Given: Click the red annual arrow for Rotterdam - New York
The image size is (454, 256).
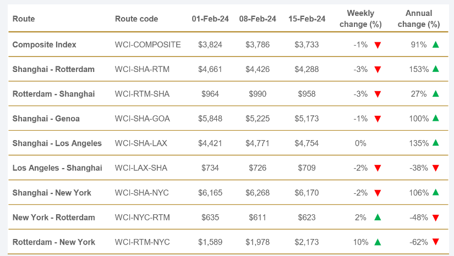Looking at the screenshot, I should coord(436,242).
